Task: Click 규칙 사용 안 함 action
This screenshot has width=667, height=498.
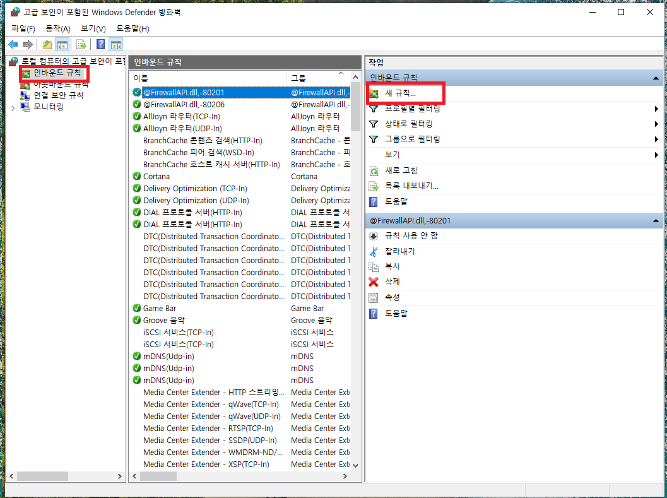Action: [x=411, y=236]
